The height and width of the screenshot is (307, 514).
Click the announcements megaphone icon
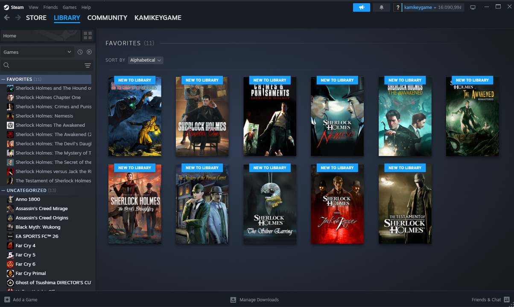361,7
